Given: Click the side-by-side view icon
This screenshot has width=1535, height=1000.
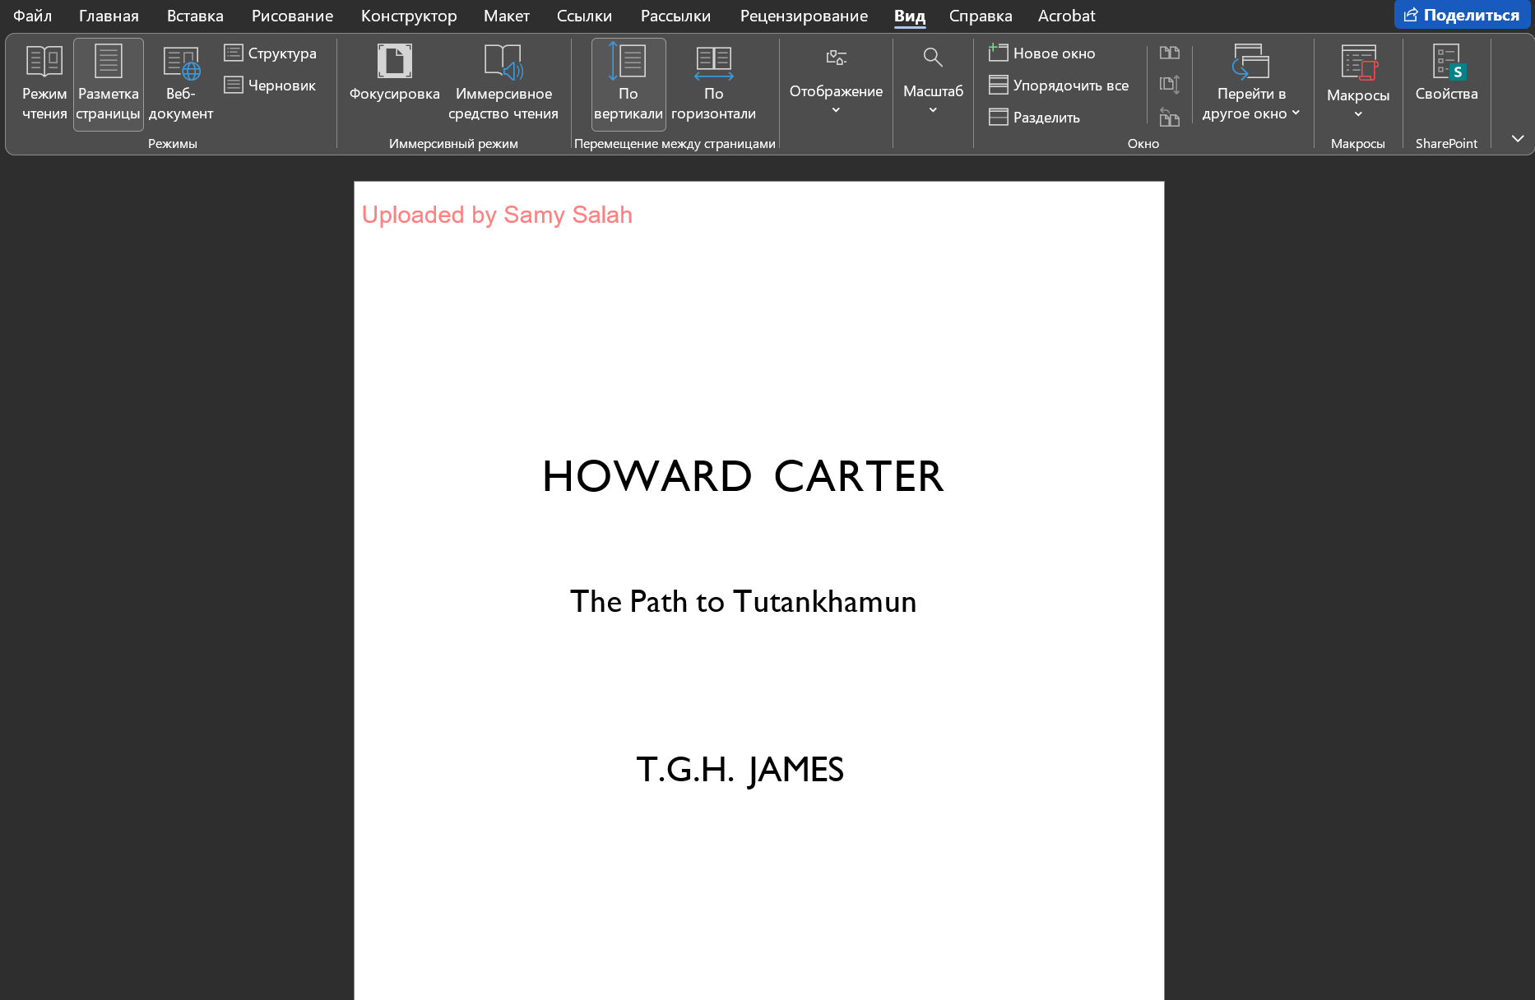Looking at the screenshot, I should pos(1170,53).
